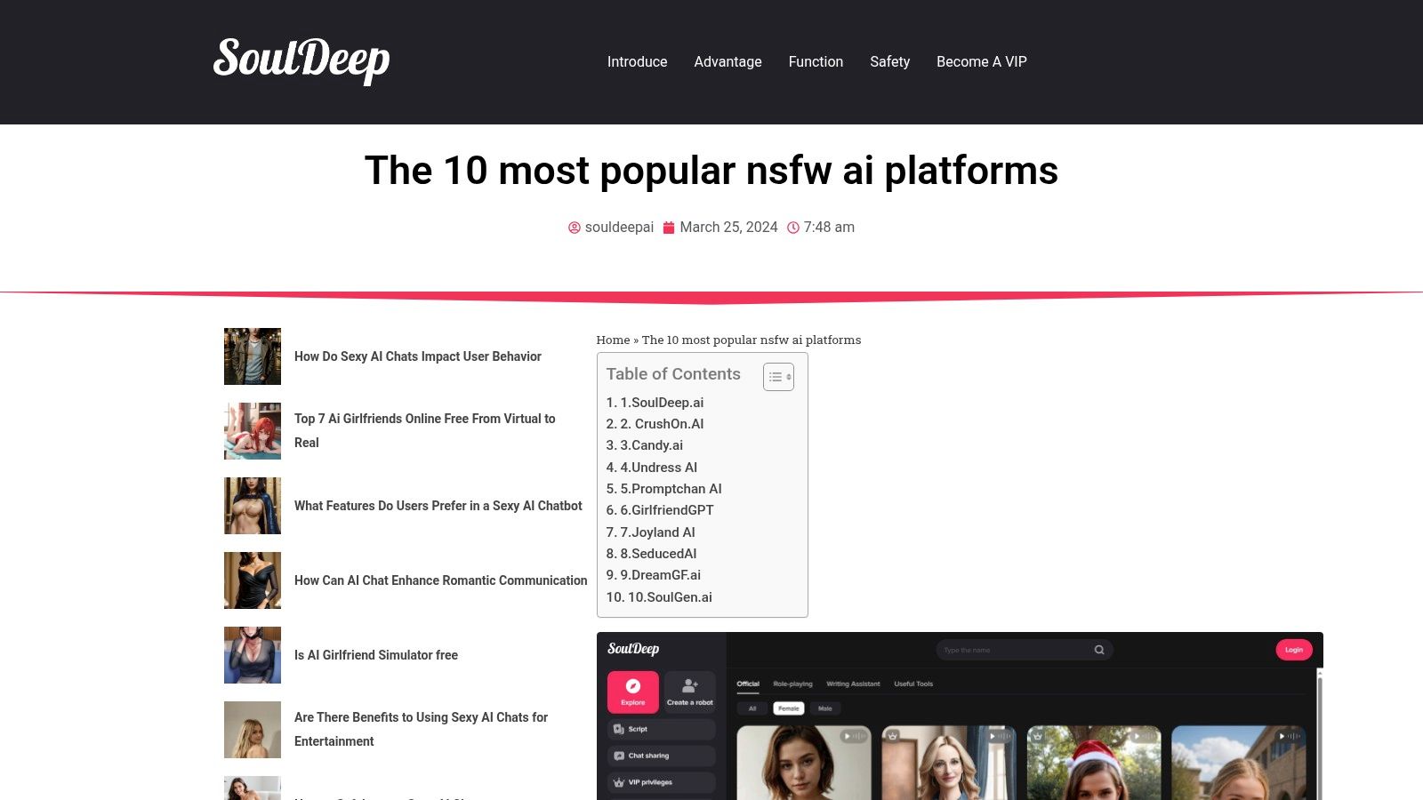
Task: Open 'How Can AI Chat Enhance Romantic Communication'
Action: [441, 580]
